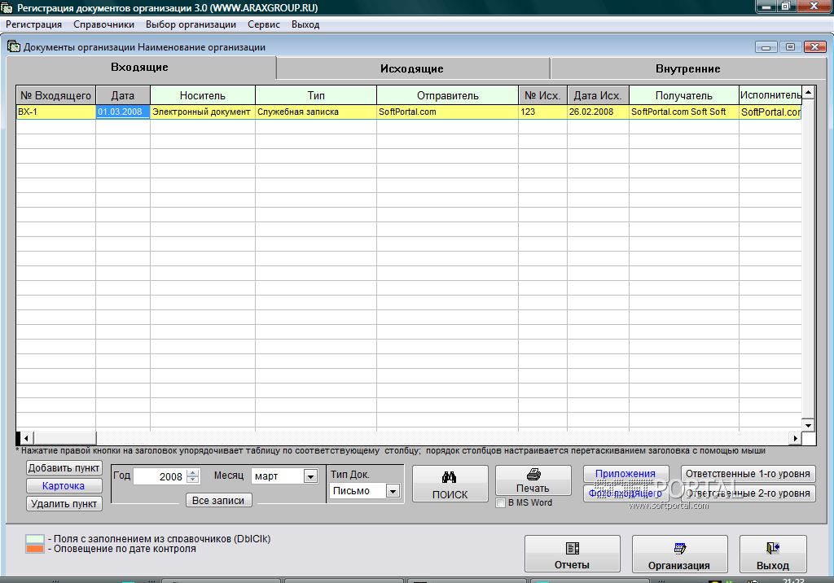Screen dimensions: 834x583
Task: Open the Месяц dropdown showing март
Action: coord(310,476)
